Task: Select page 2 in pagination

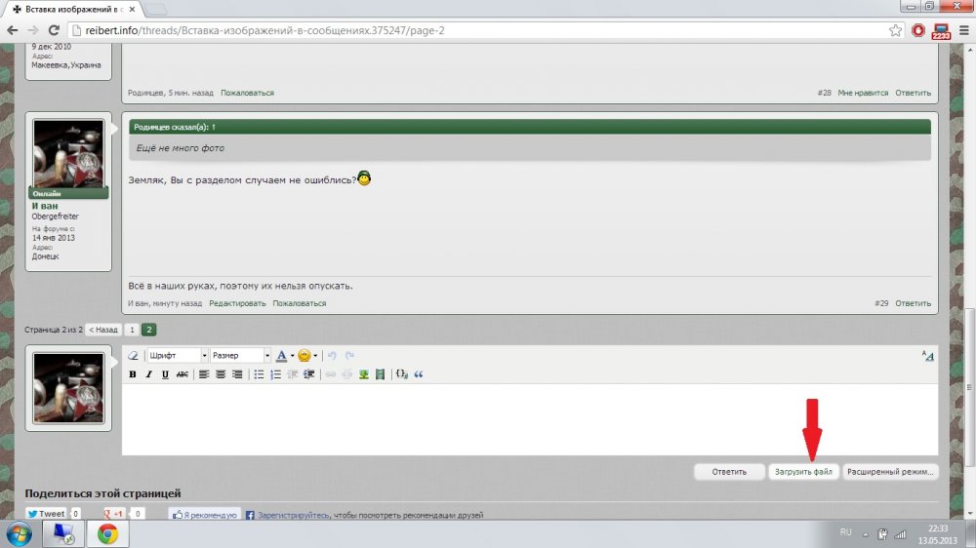Action: click(148, 330)
